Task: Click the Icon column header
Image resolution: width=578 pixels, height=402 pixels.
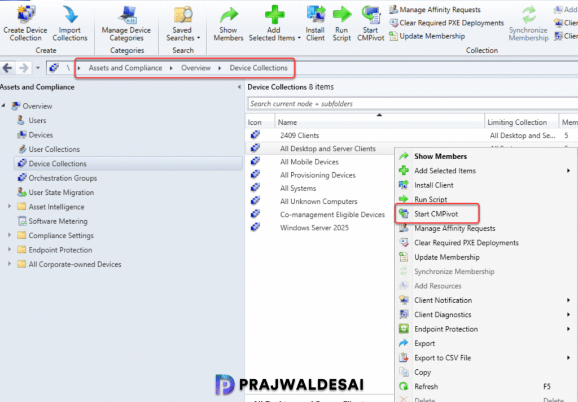Action: tap(260, 122)
